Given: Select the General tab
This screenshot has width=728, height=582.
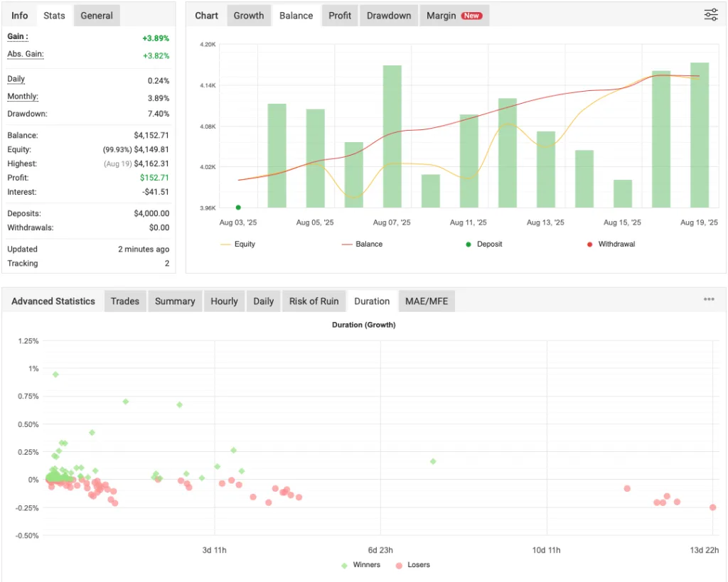Looking at the screenshot, I should 96,14.
